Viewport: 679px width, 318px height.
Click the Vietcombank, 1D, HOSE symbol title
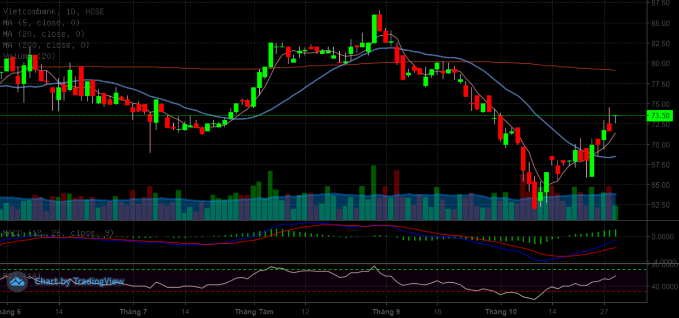pyautogui.click(x=53, y=12)
